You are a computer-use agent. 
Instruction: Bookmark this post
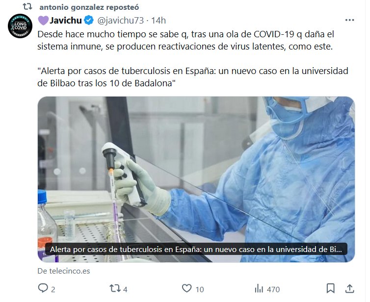coord(331,288)
